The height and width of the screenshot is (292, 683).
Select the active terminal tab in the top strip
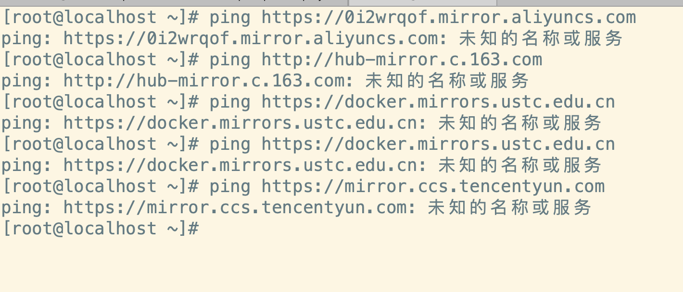(423, 3)
